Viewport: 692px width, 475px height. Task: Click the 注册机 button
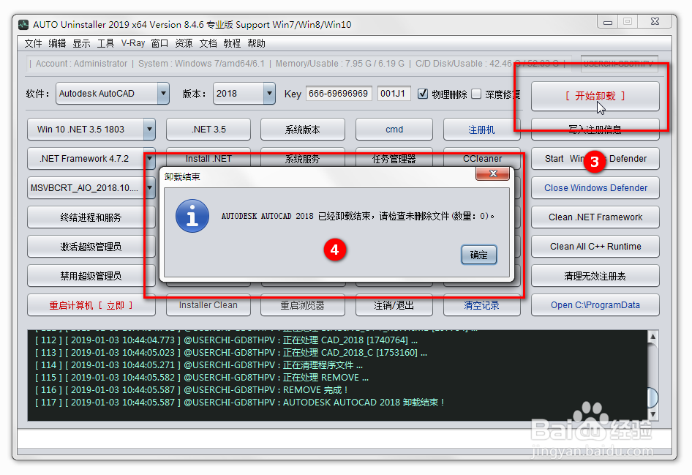481,130
